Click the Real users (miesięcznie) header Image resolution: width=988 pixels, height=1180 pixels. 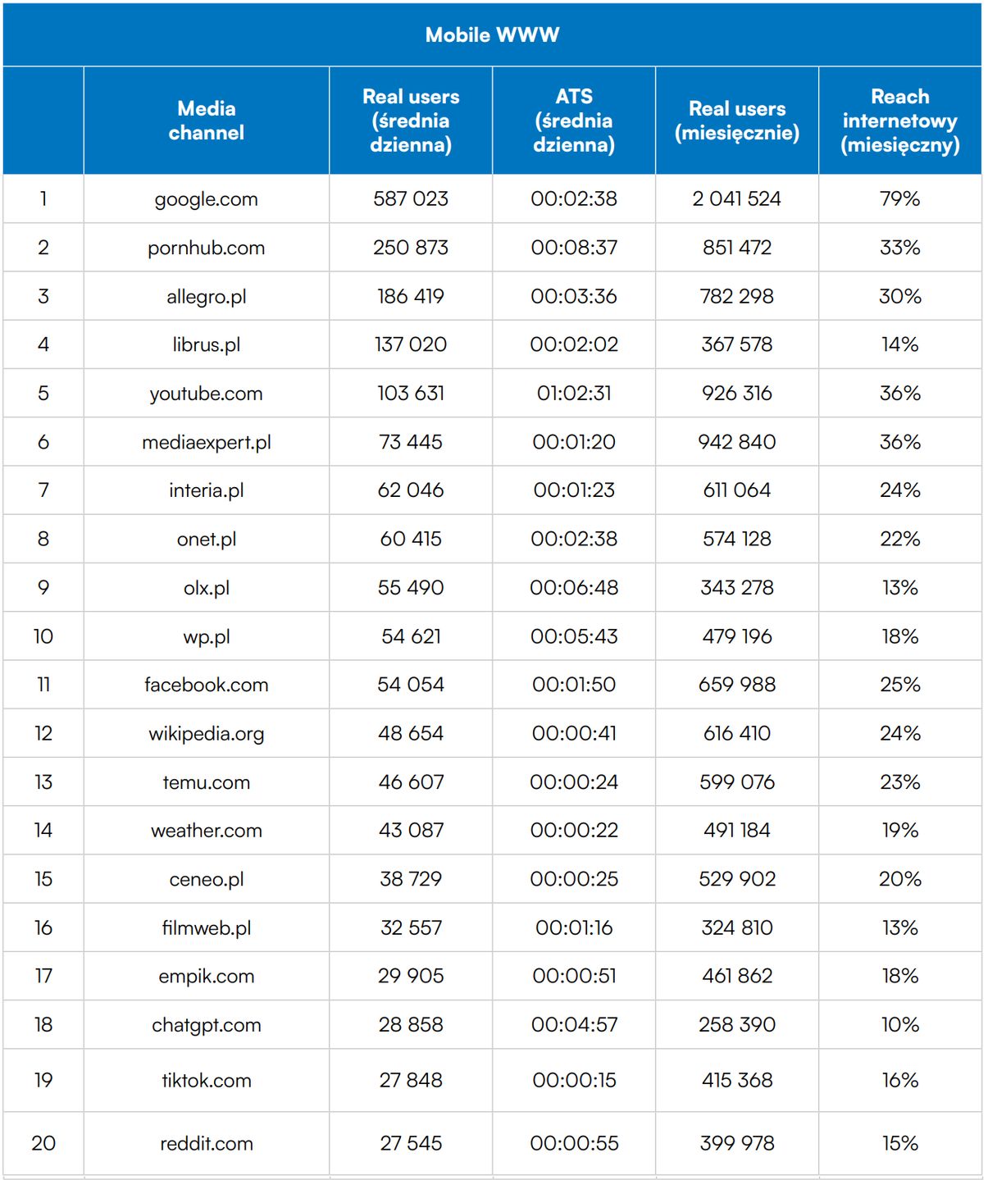pyautogui.click(x=737, y=121)
